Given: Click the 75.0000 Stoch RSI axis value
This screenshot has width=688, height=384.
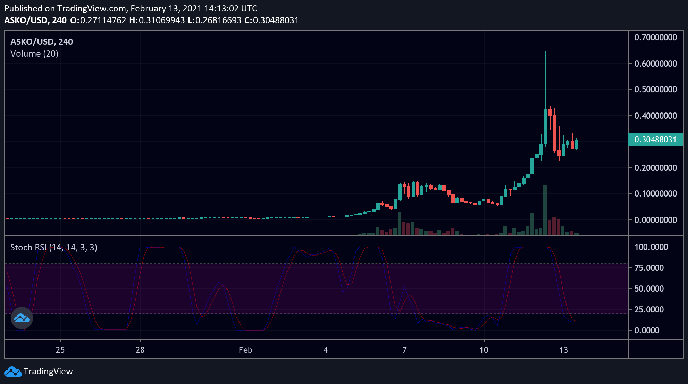Looking at the screenshot, I should tap(649, 268).
